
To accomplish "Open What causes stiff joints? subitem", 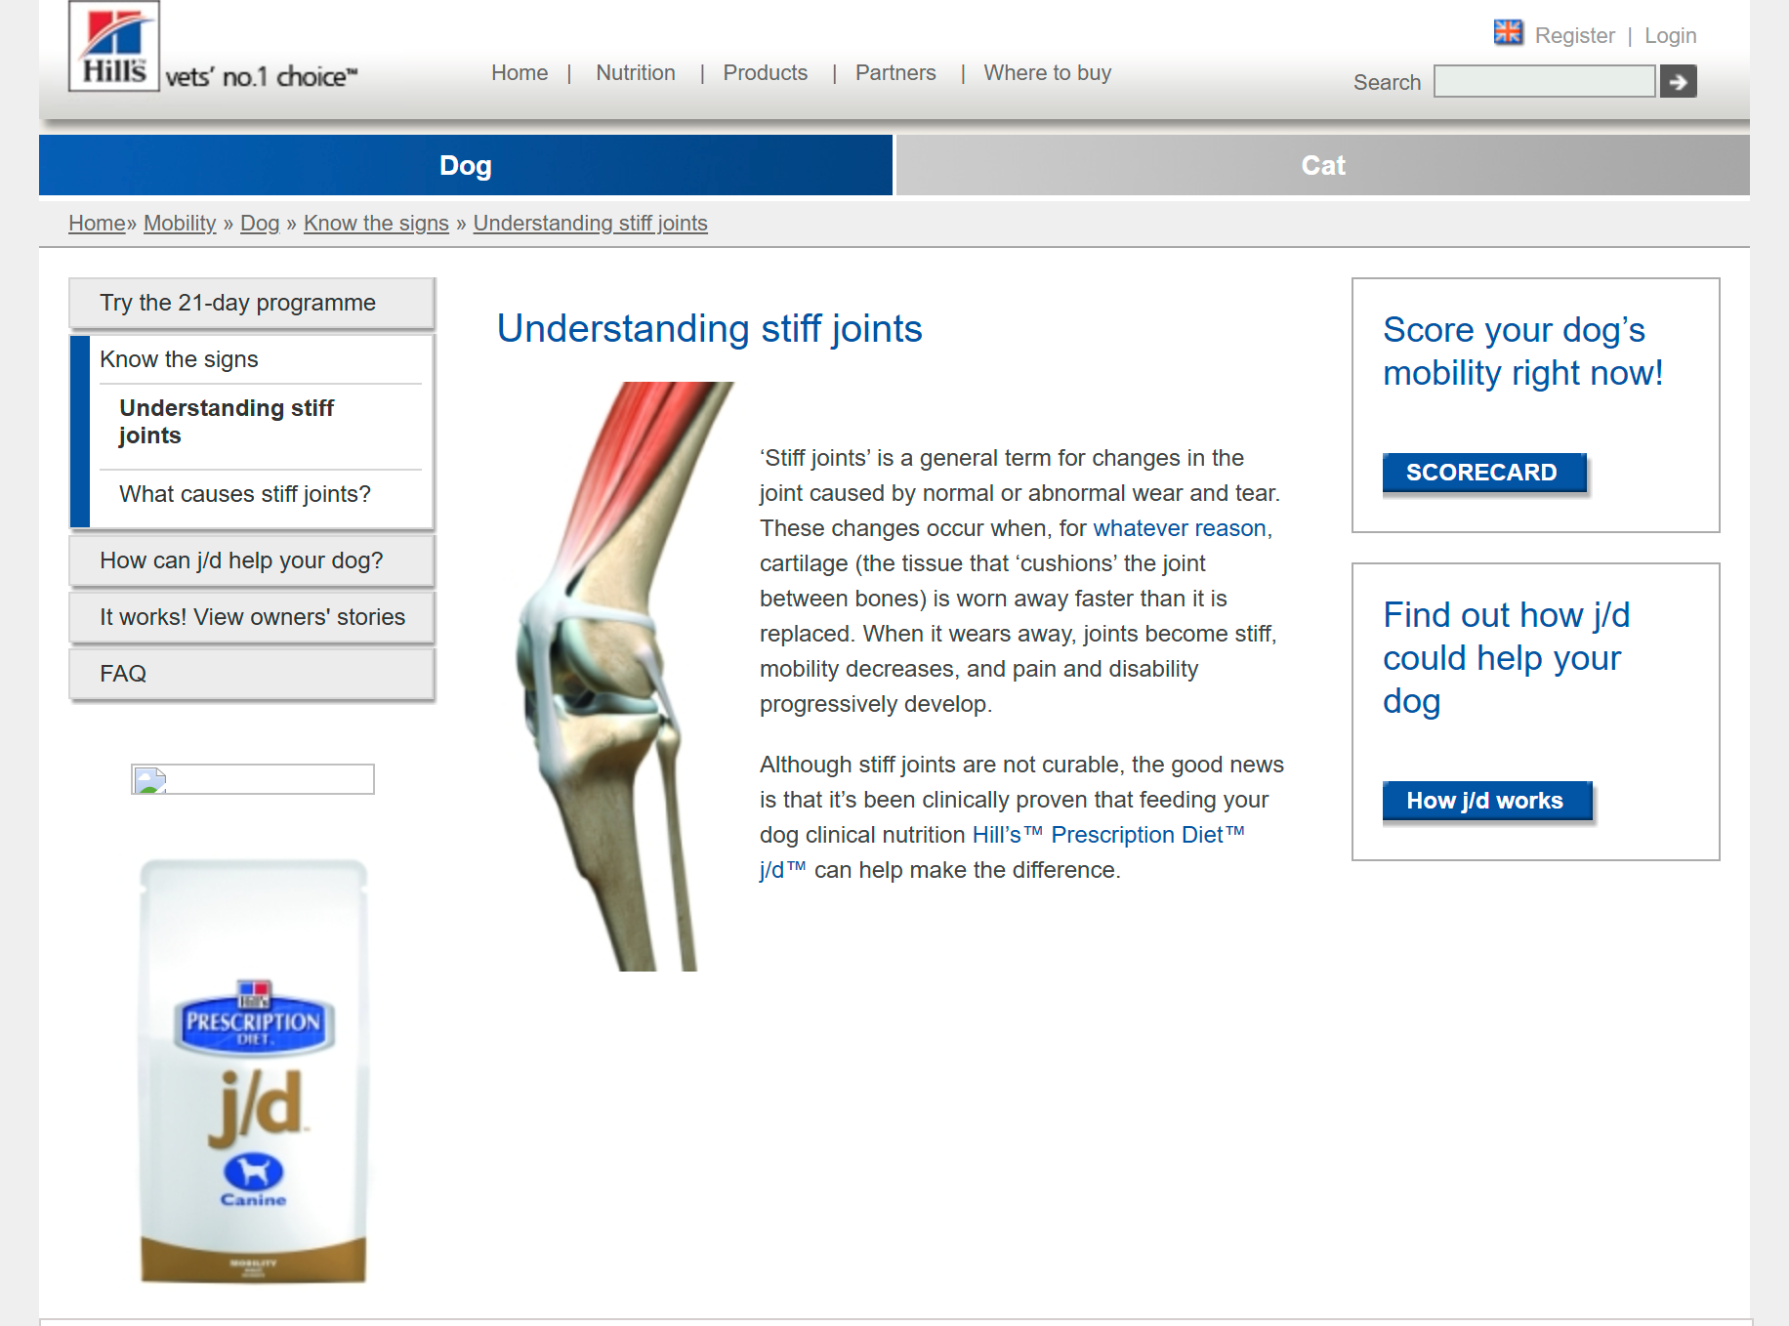I will [245, 494].
